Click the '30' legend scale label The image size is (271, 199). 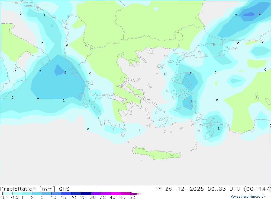pos(93,197)
